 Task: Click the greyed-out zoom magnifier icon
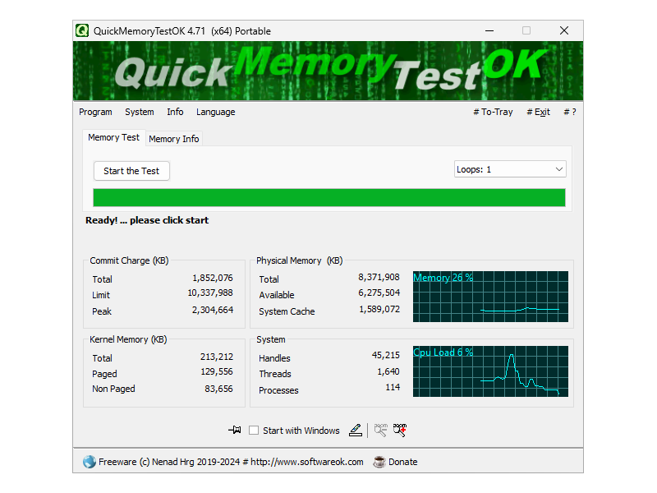click(x=380, y=430)
